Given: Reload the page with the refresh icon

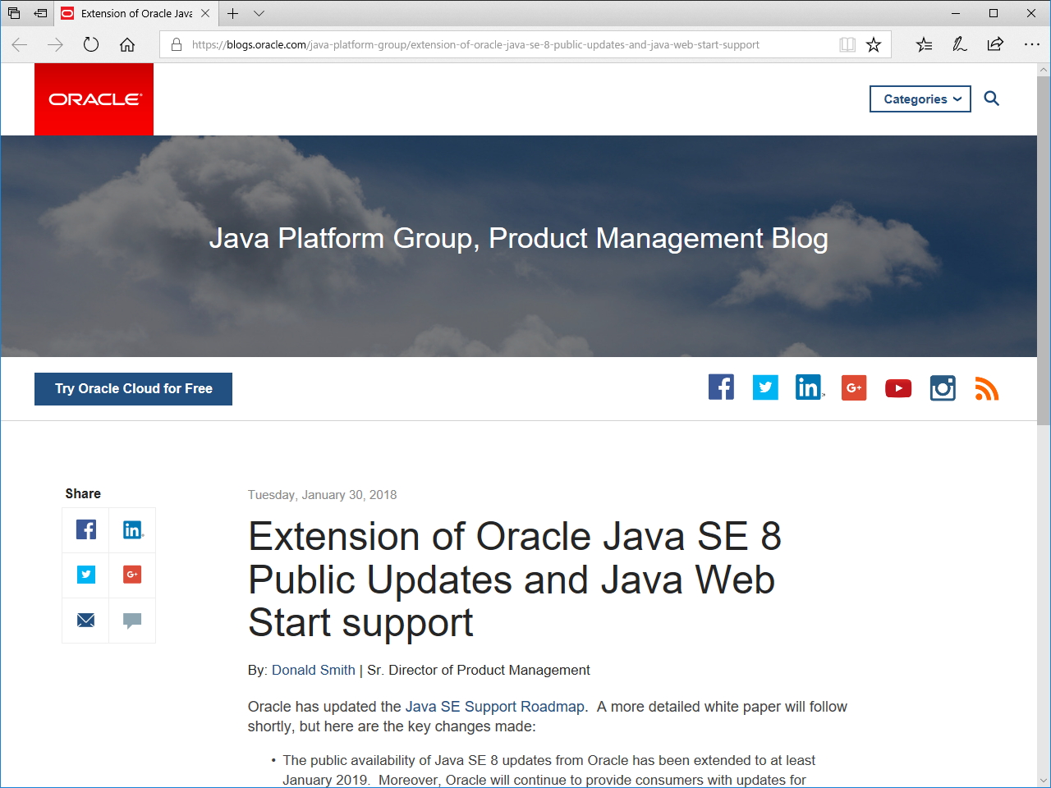Looking at the screenshot, I should click(x=91, y=44).
